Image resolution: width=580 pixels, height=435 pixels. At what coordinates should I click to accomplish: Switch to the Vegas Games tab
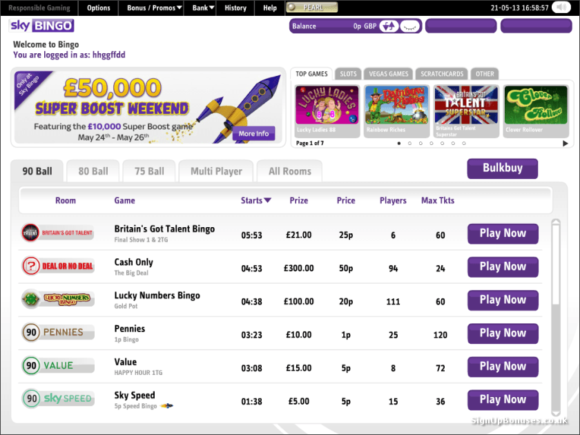coord(388,74)
